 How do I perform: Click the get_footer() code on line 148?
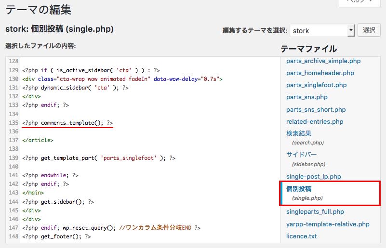tap(56, 236)
